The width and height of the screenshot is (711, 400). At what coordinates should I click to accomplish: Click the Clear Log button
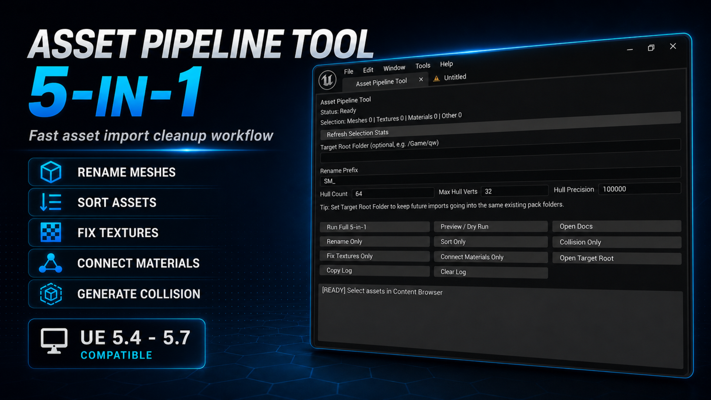[491, 272]
